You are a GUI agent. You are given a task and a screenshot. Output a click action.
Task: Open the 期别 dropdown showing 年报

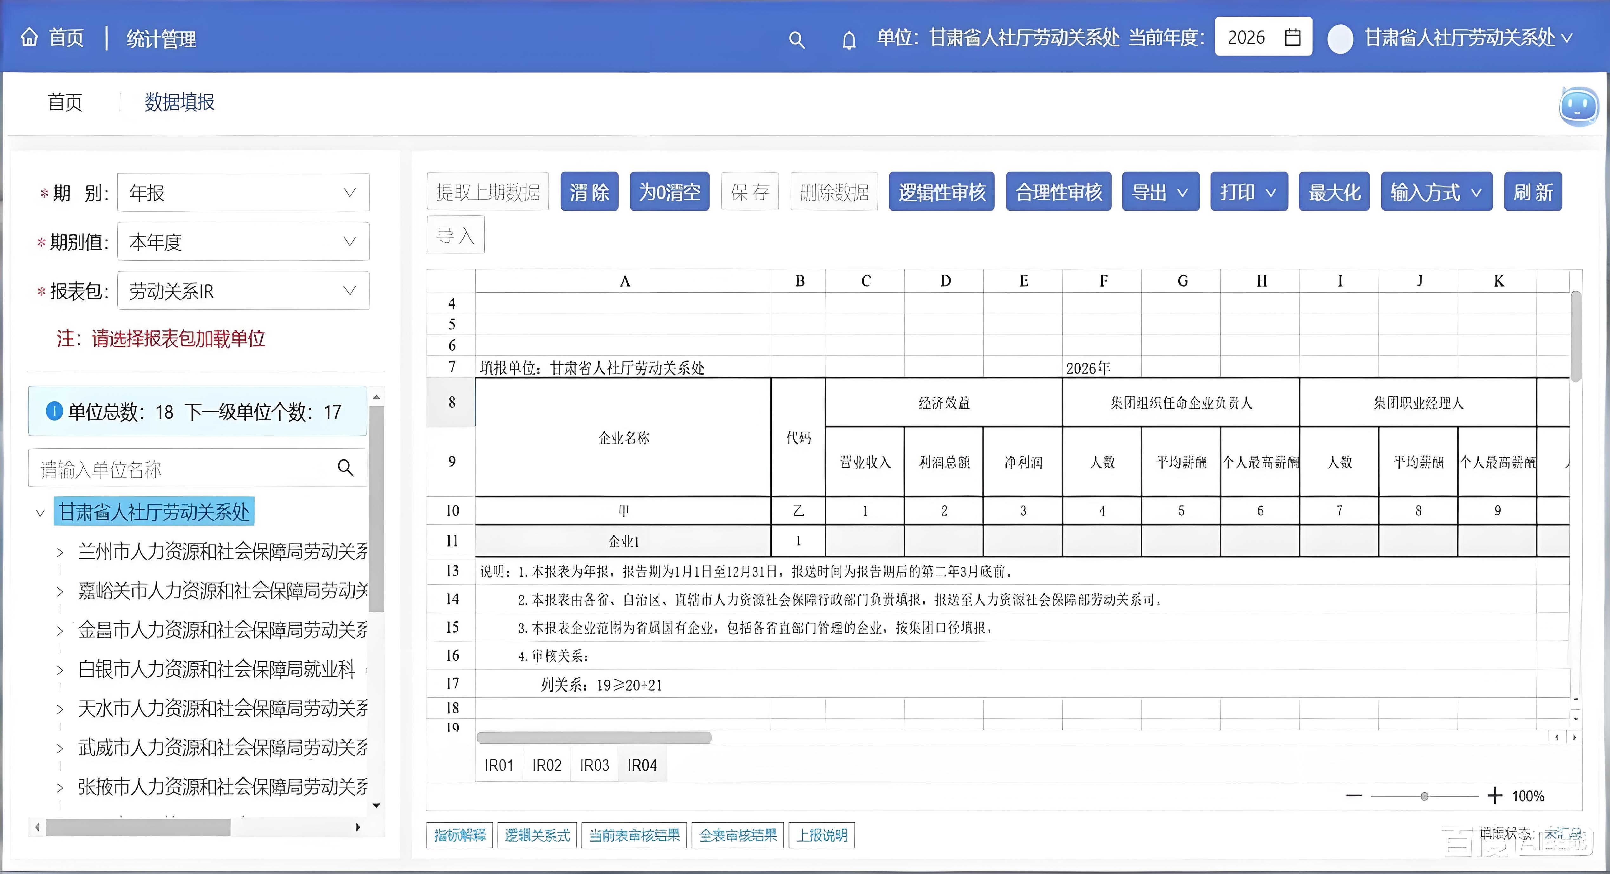pyautogui.click(x=243, y=192)
